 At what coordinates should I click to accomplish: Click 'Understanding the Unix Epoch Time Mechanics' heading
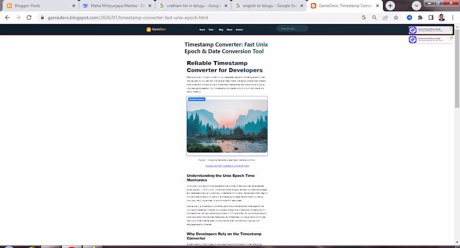tap(221, 178)
